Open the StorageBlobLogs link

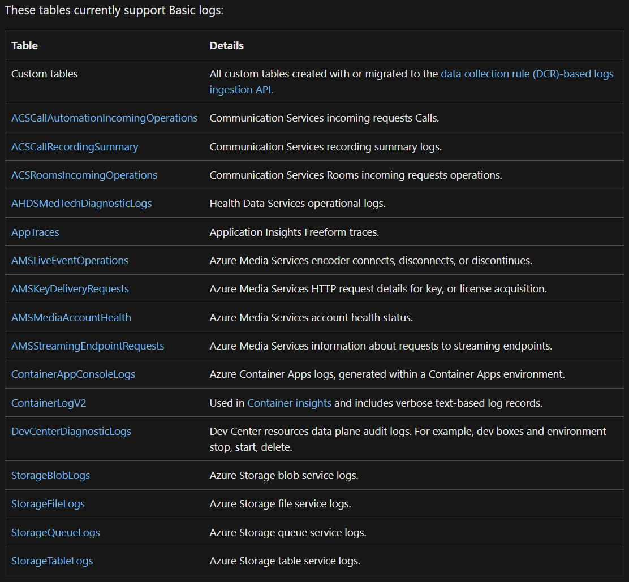pyautogui.click(x=50, y=476)
